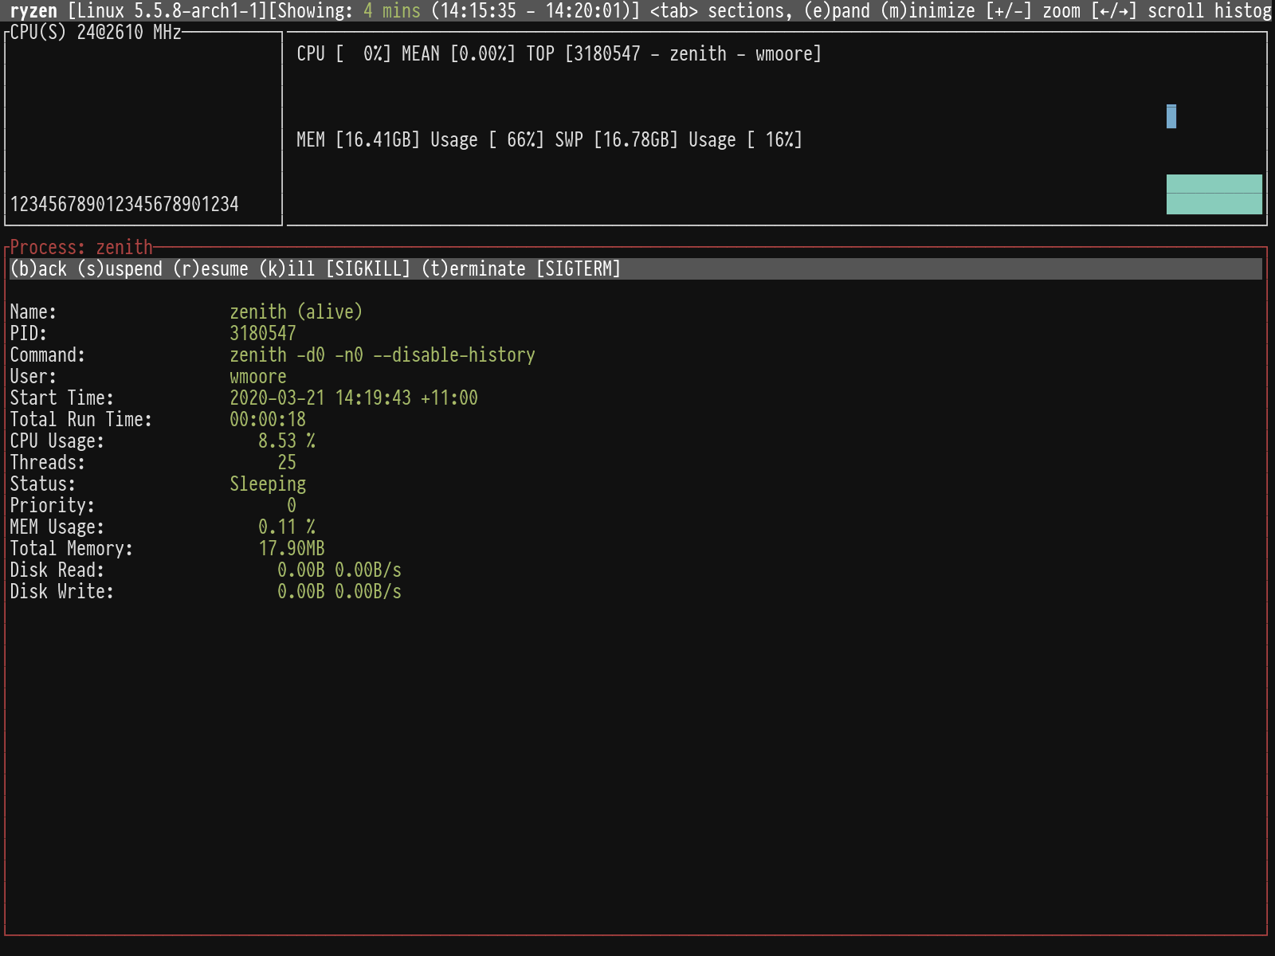
Task: Click the (b)ack option
Action: pyautogui.click(x=38, y=269)
